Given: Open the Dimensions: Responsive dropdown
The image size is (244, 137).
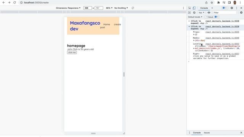Looking at the screenshot, I should point(68,8).
